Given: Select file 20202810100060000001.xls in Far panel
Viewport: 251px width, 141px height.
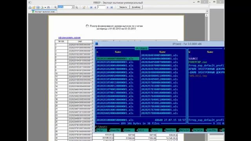Looking at the screenshot, I should point(115,65).
